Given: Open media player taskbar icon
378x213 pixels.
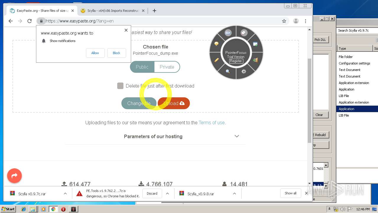Looking at the screenshot, I should point(43,209).
